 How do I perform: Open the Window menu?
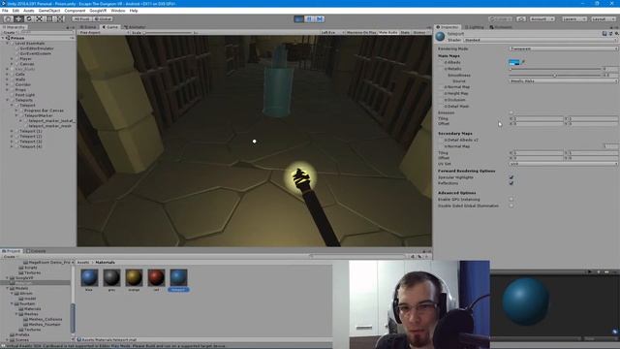click(118, 11)
